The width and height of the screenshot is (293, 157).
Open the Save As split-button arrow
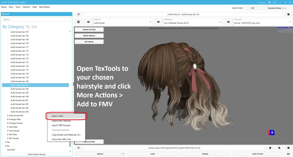[x=123, y=154]
